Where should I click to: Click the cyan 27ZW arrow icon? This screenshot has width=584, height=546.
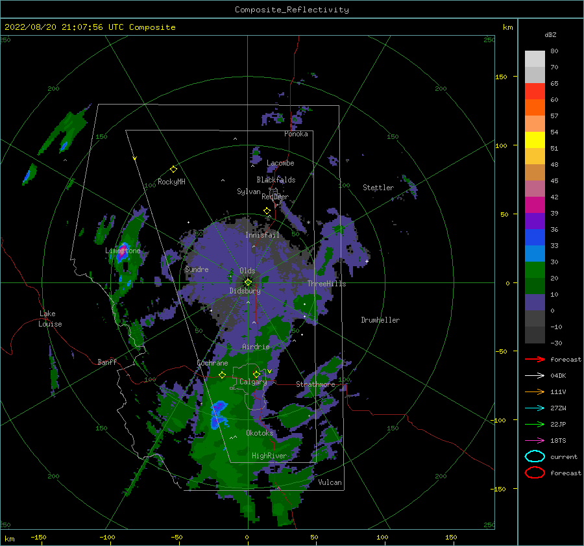535,408
